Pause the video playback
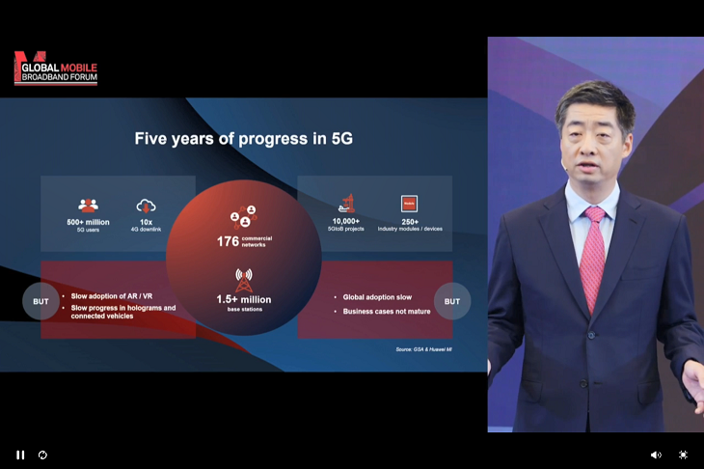704x469 pixels. (x=20, y=455)
